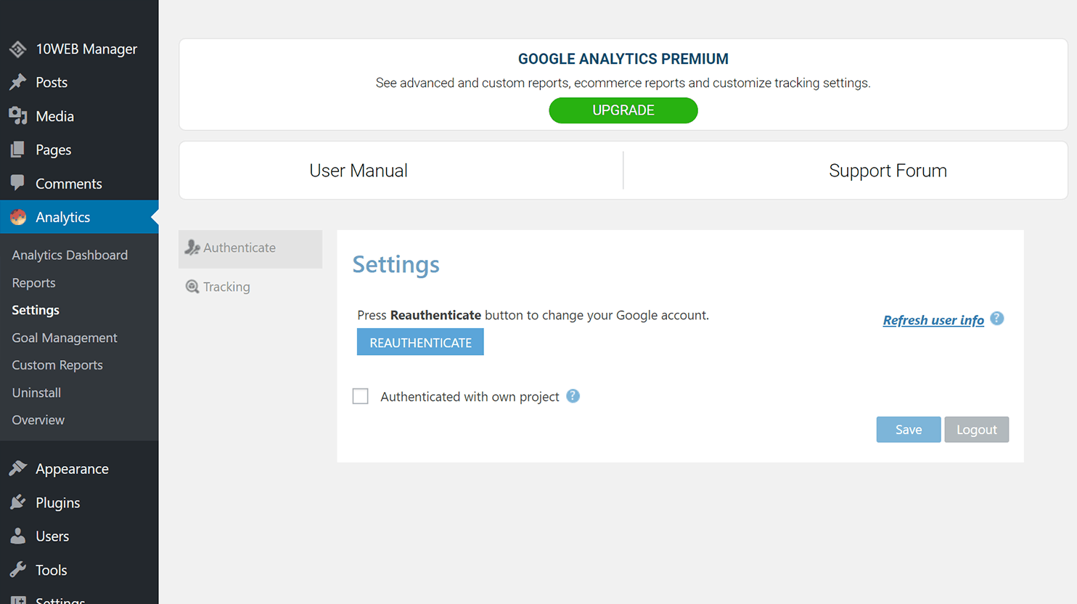Image resolution: width=1077 pixels, height=604 pixels.
Task: Enable Authenticated with own project checkbox
Action: 361,396
